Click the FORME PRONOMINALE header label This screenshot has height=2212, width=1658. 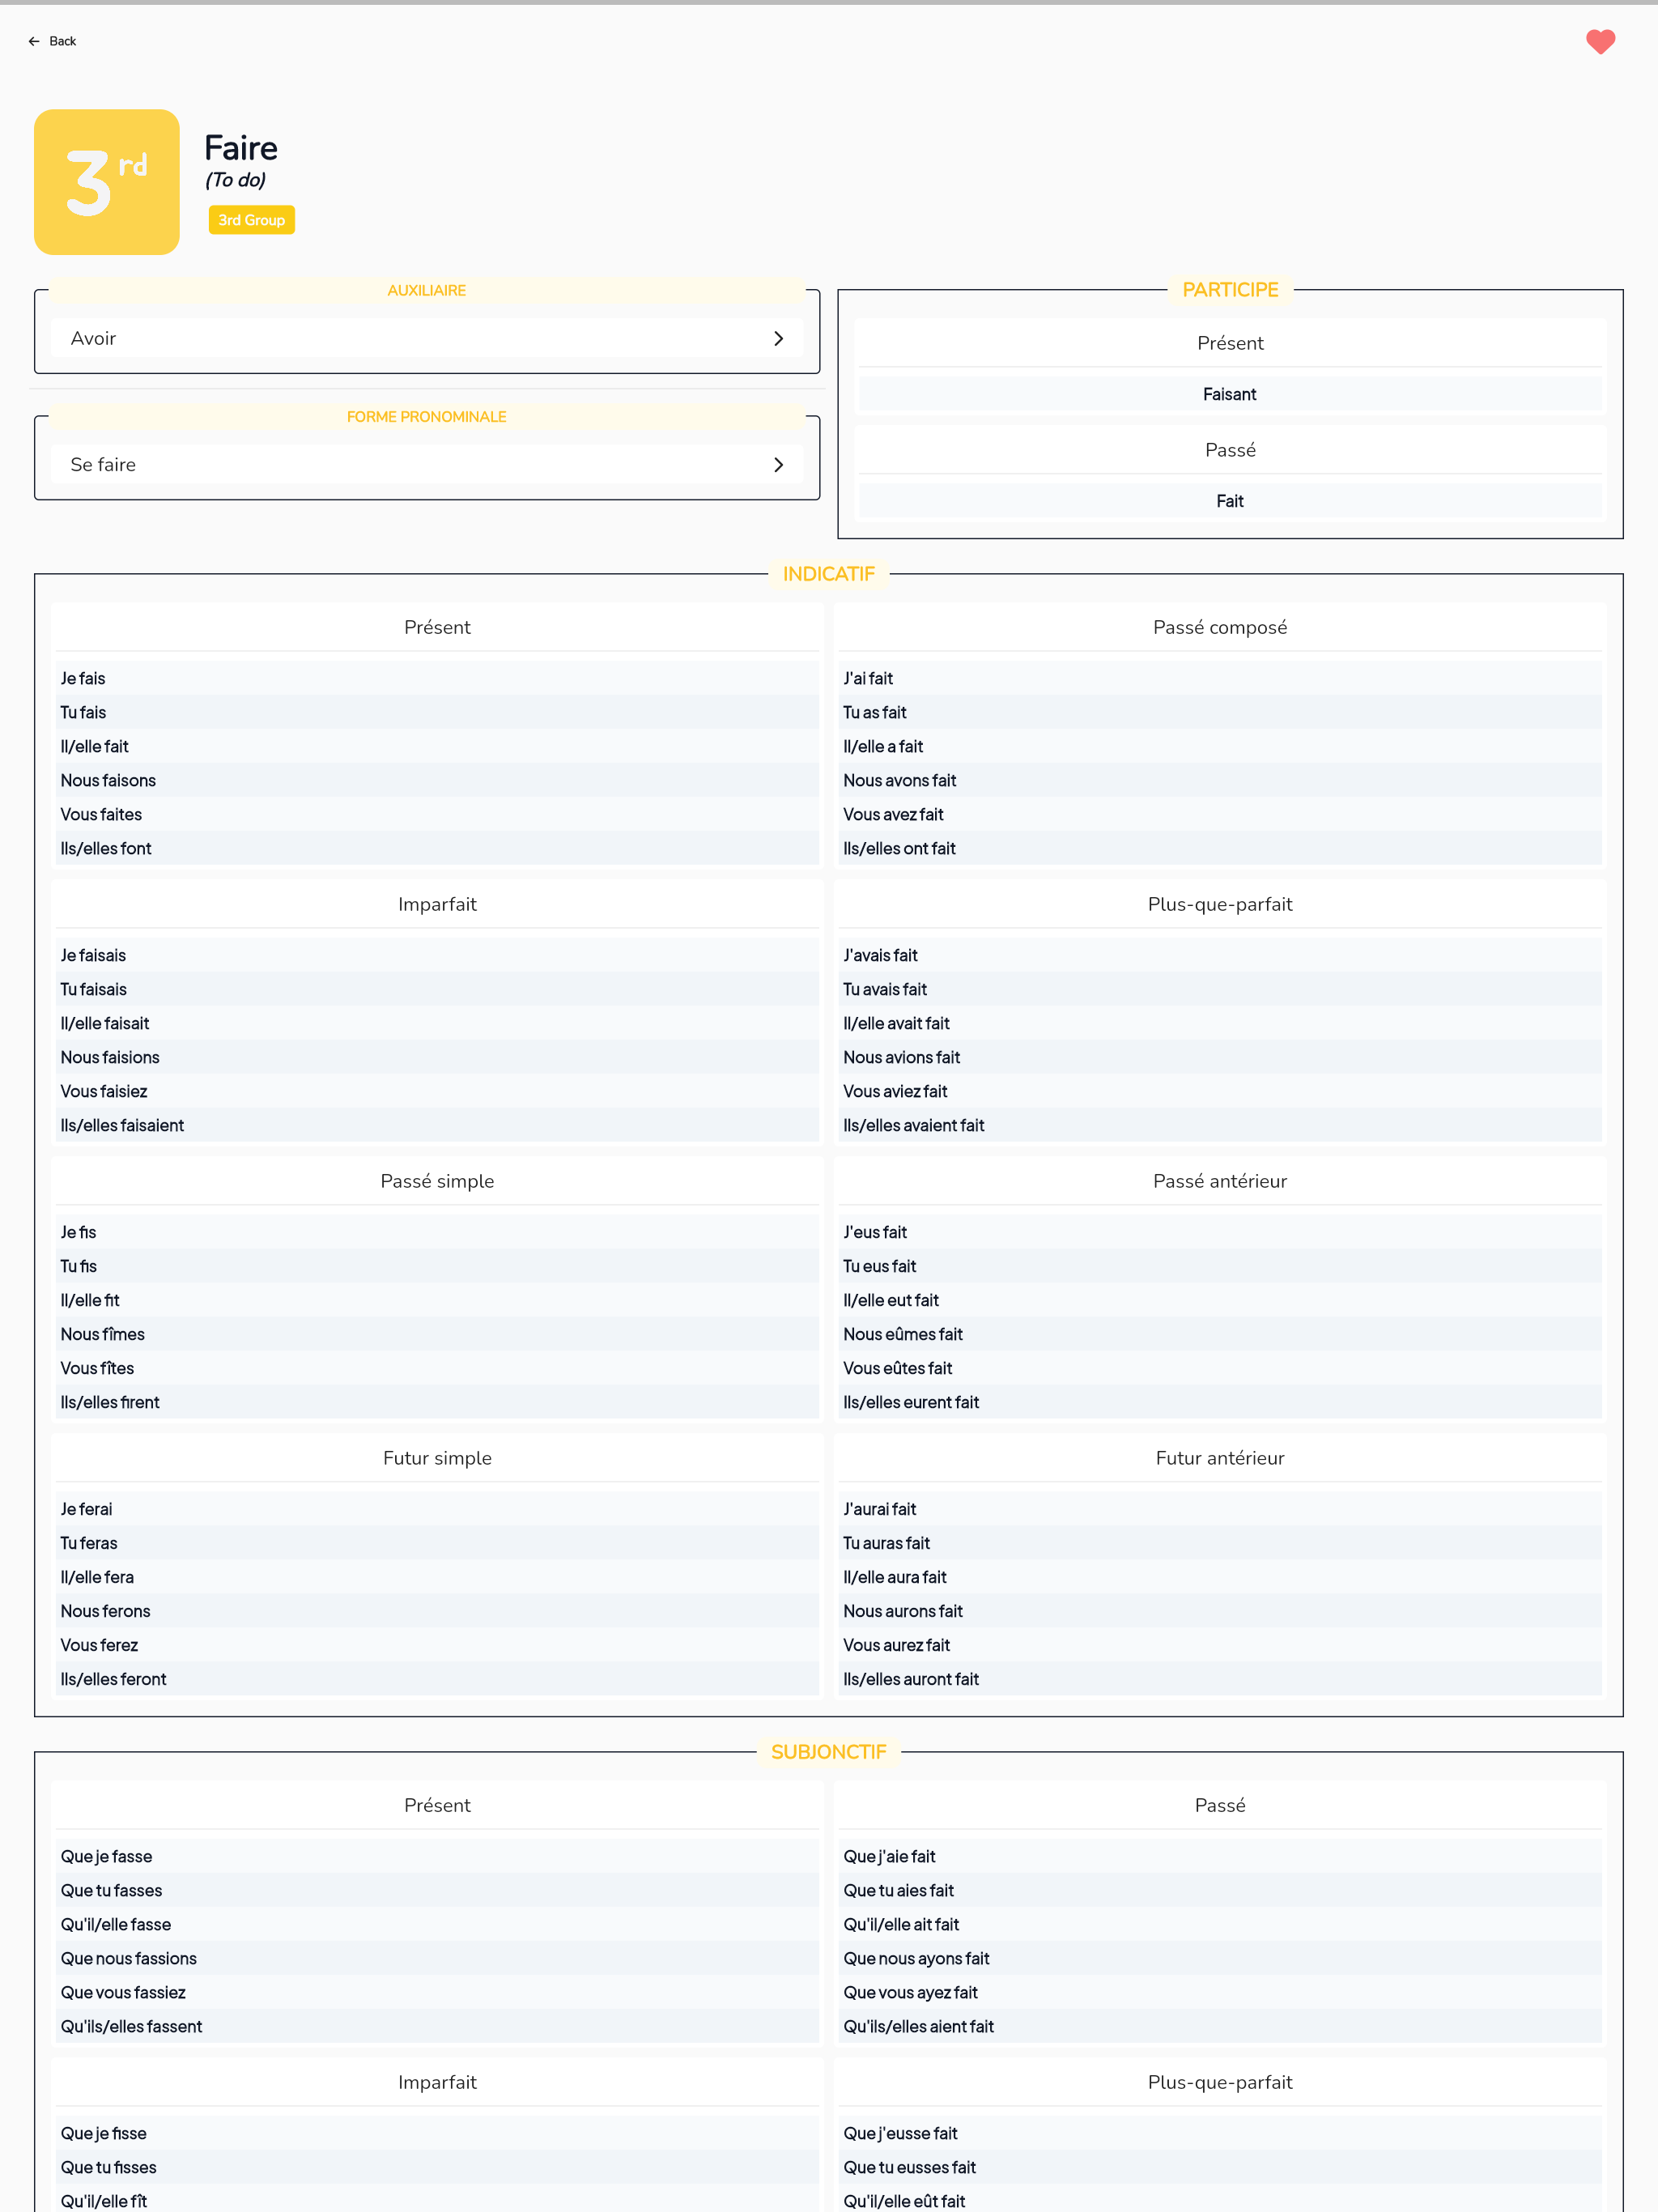(427, 416)
